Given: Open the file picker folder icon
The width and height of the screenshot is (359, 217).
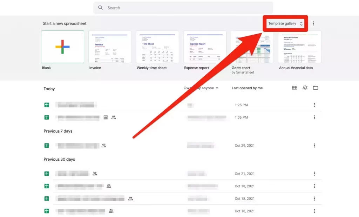Looking at the screenshot, I should 316,88.
